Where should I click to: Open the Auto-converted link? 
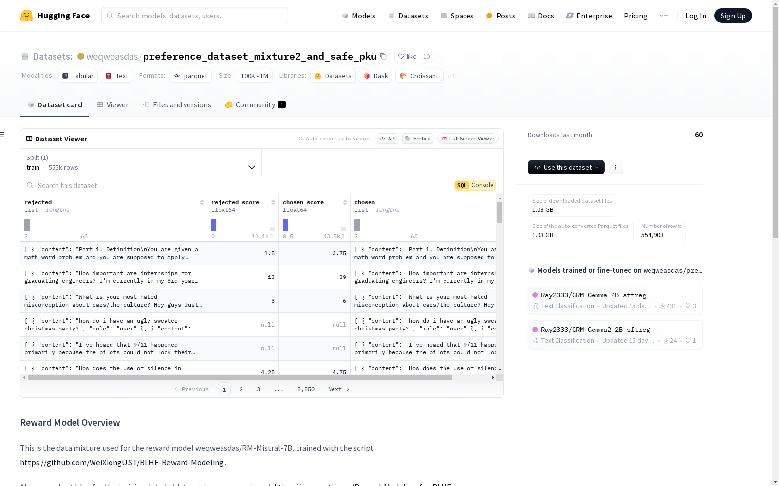(325, 139)
